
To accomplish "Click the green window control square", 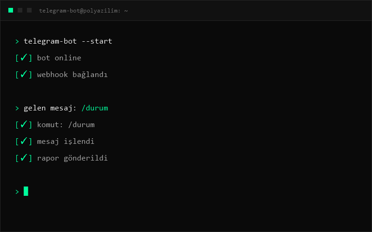I will pos(11,10).
